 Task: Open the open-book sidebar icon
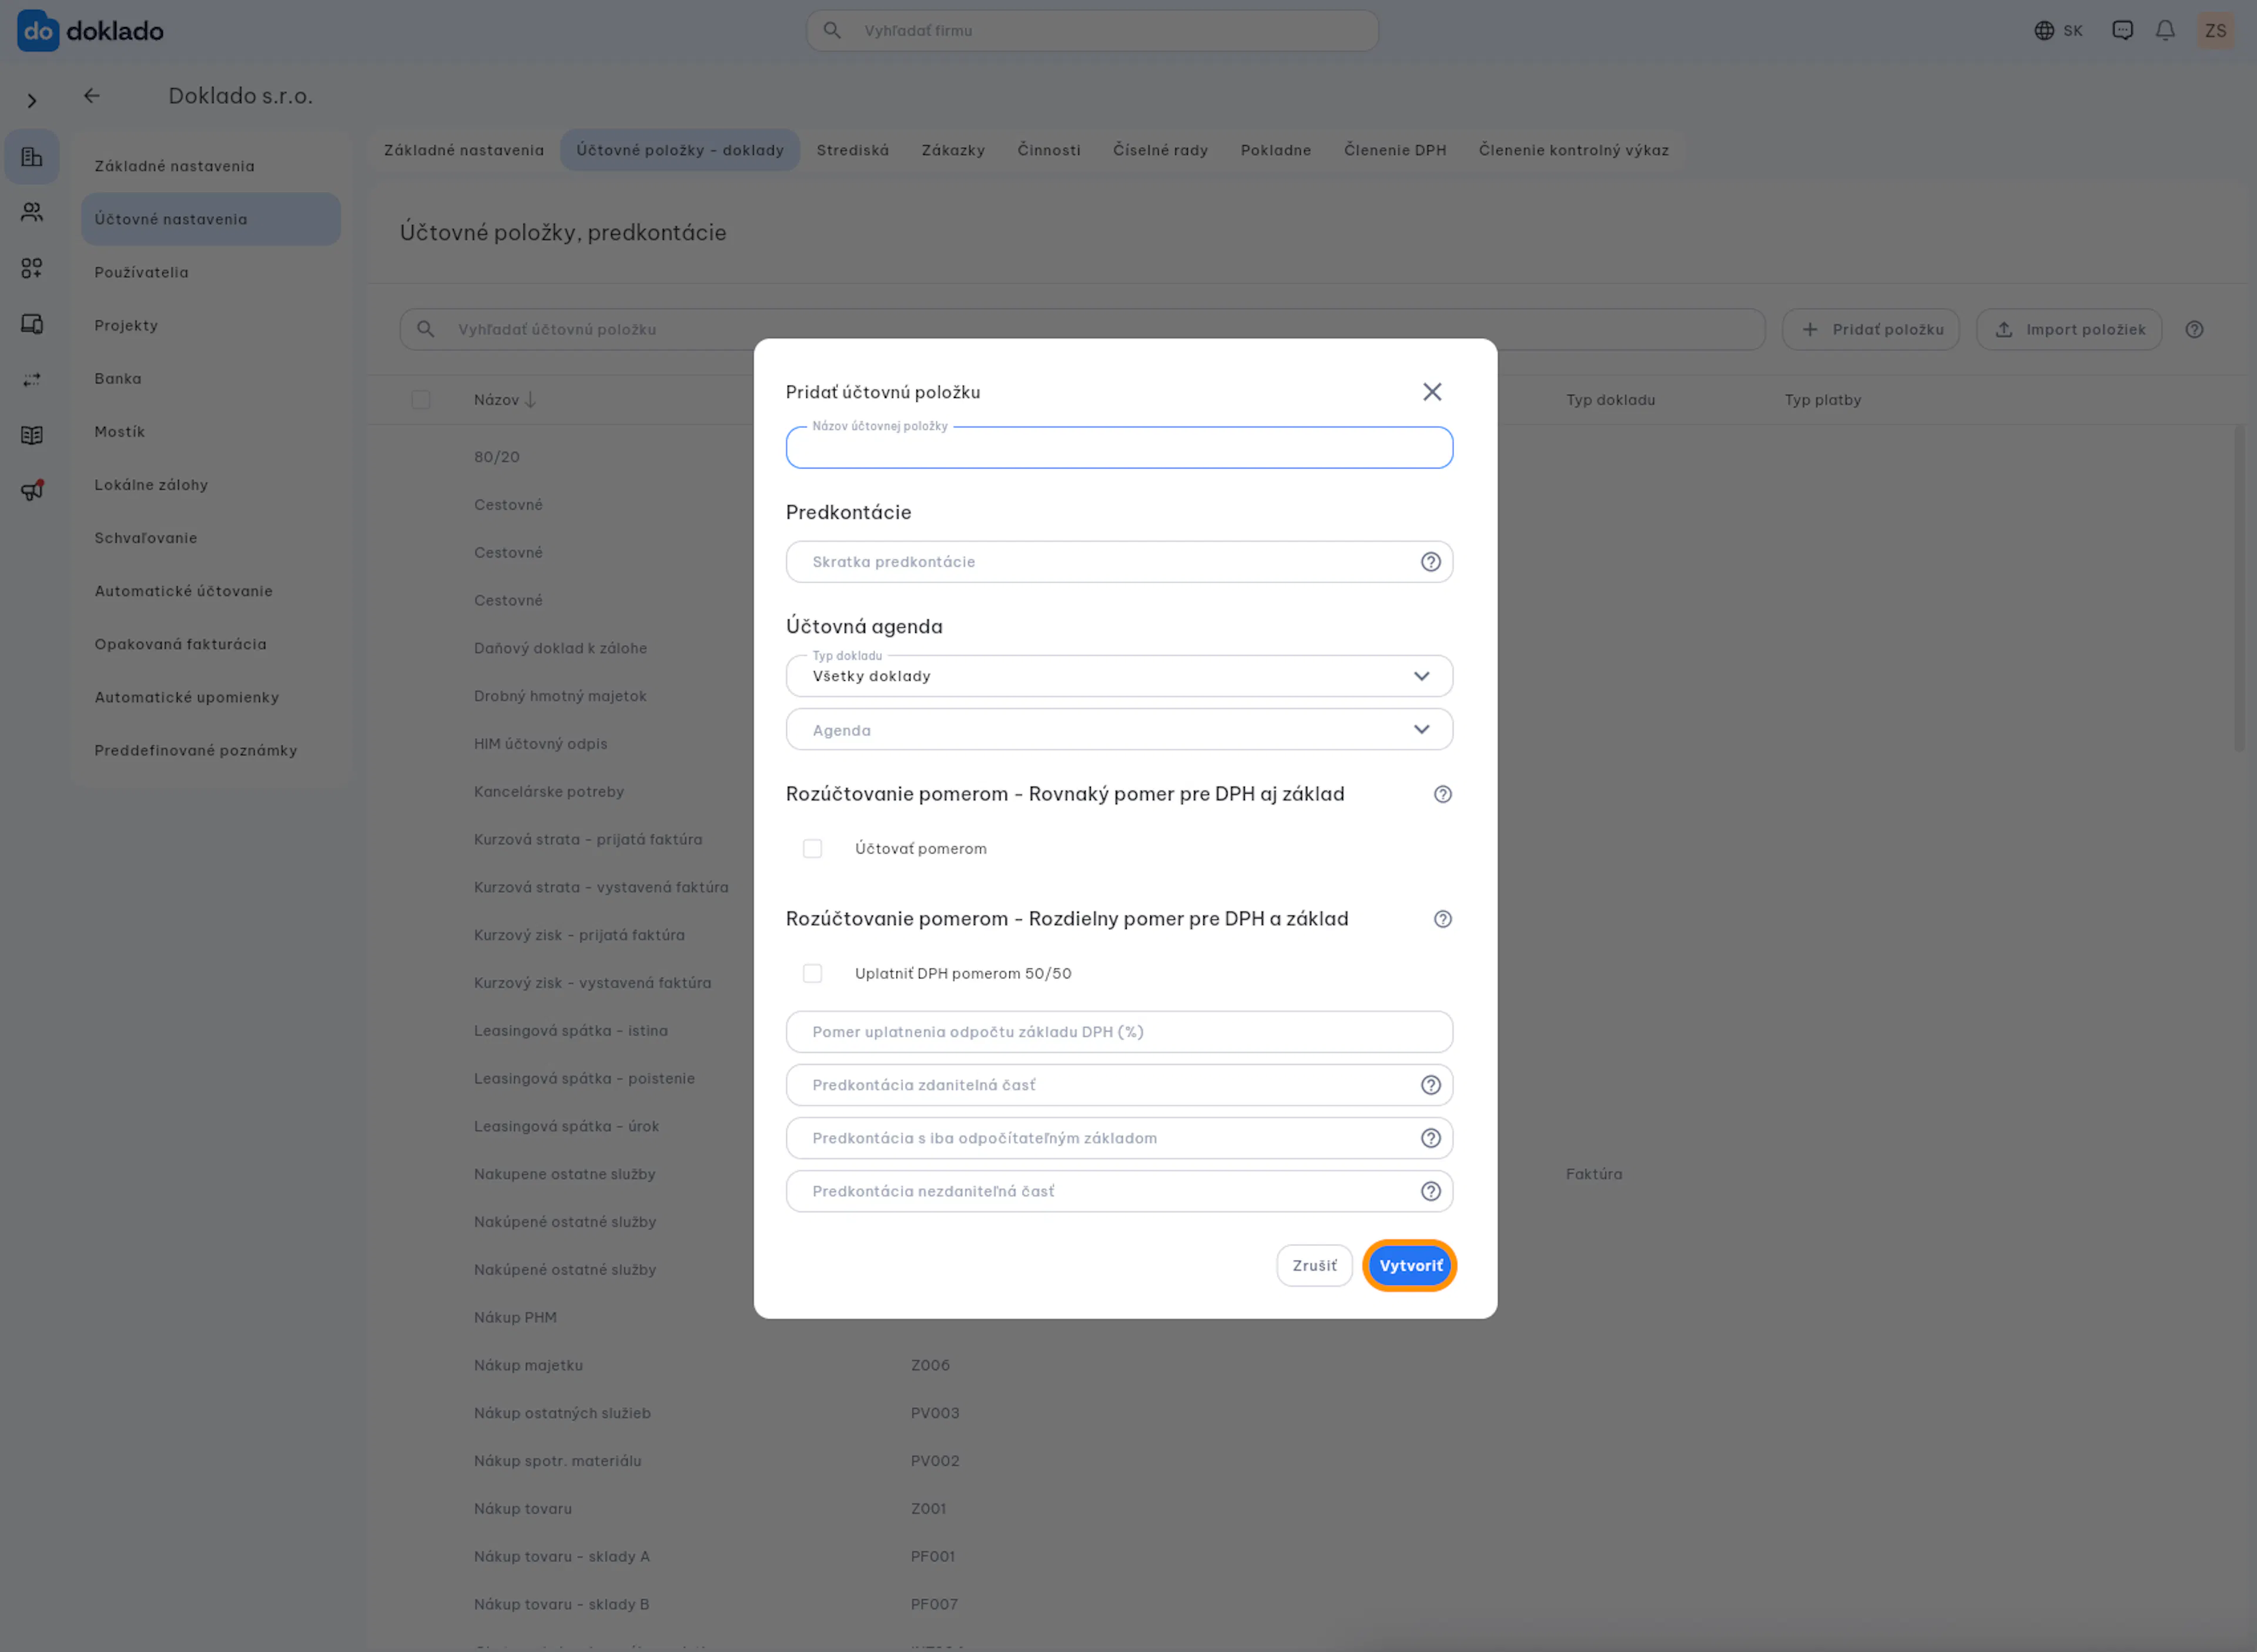[x=32, y=435]
